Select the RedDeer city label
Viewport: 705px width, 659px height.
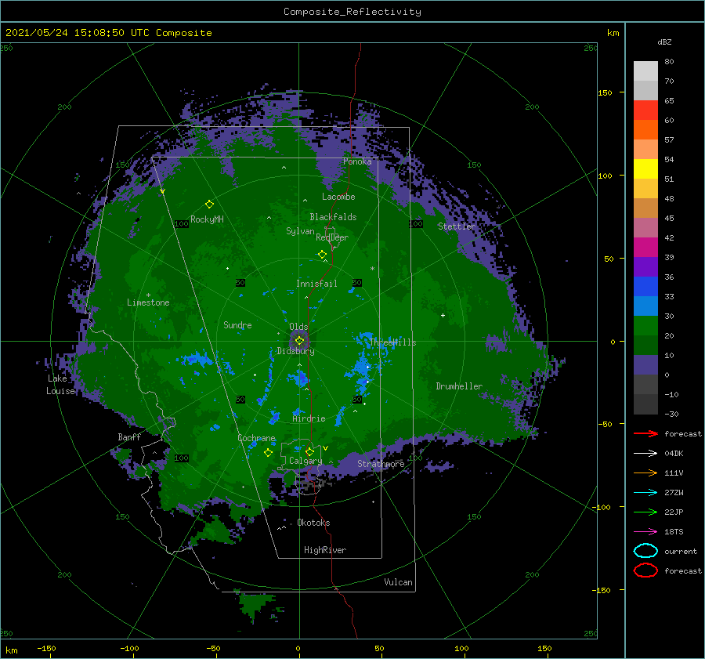tap(332, 237)
